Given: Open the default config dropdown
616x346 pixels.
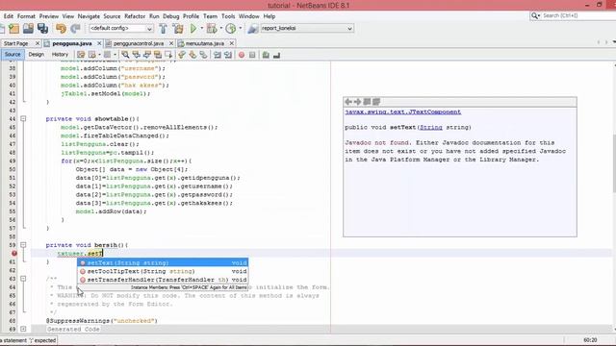Looking at the screenshot, I should point(121,28).
